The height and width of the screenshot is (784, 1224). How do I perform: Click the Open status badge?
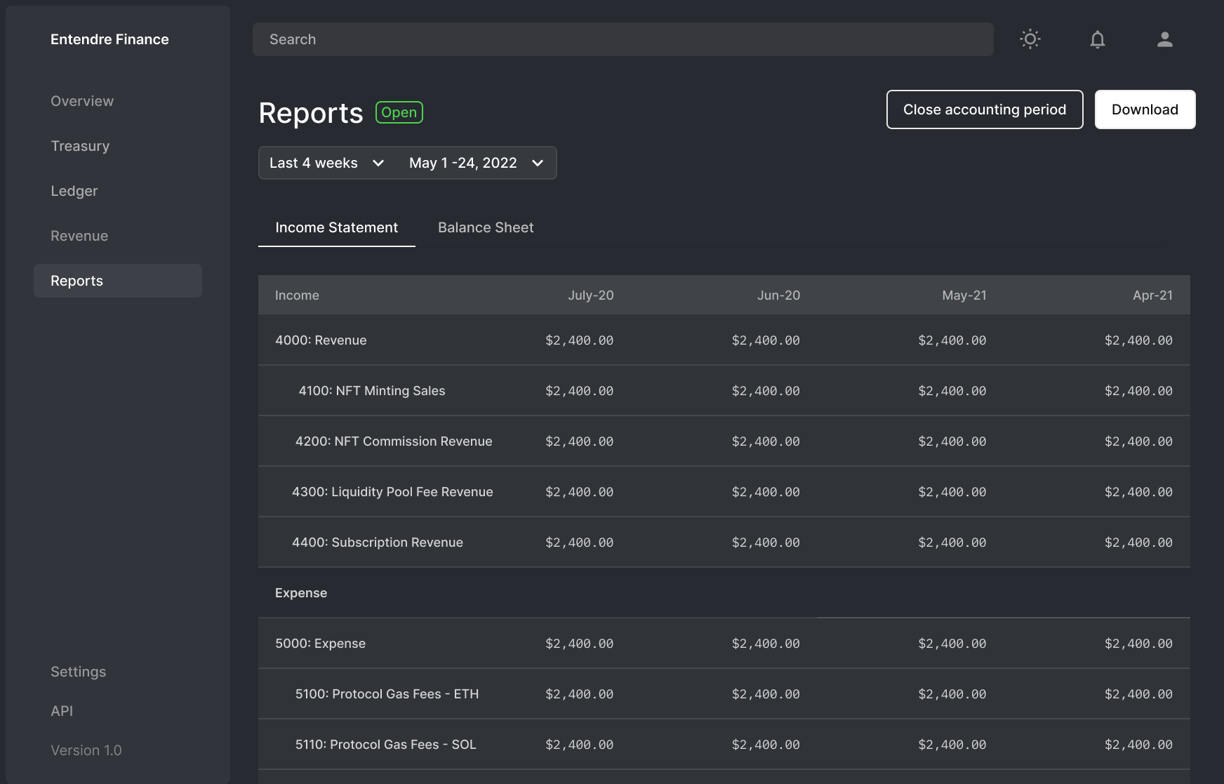click(399, 112)
